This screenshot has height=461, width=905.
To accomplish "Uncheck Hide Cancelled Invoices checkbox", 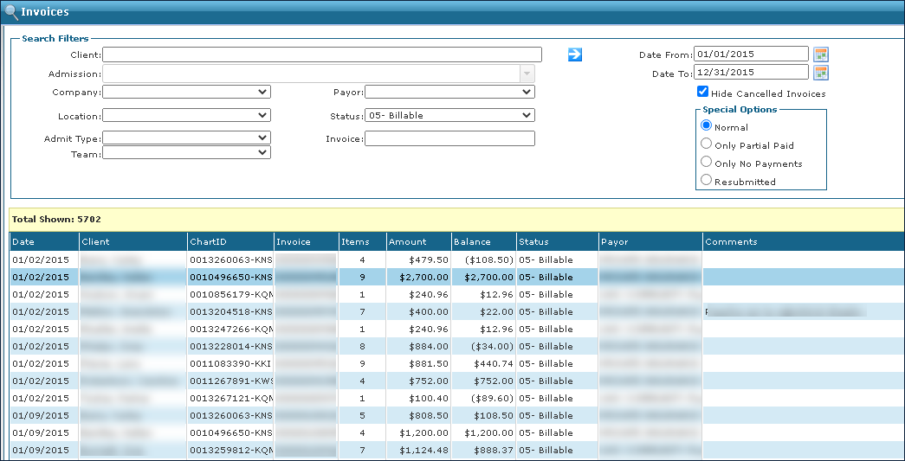I will (703, 93).
